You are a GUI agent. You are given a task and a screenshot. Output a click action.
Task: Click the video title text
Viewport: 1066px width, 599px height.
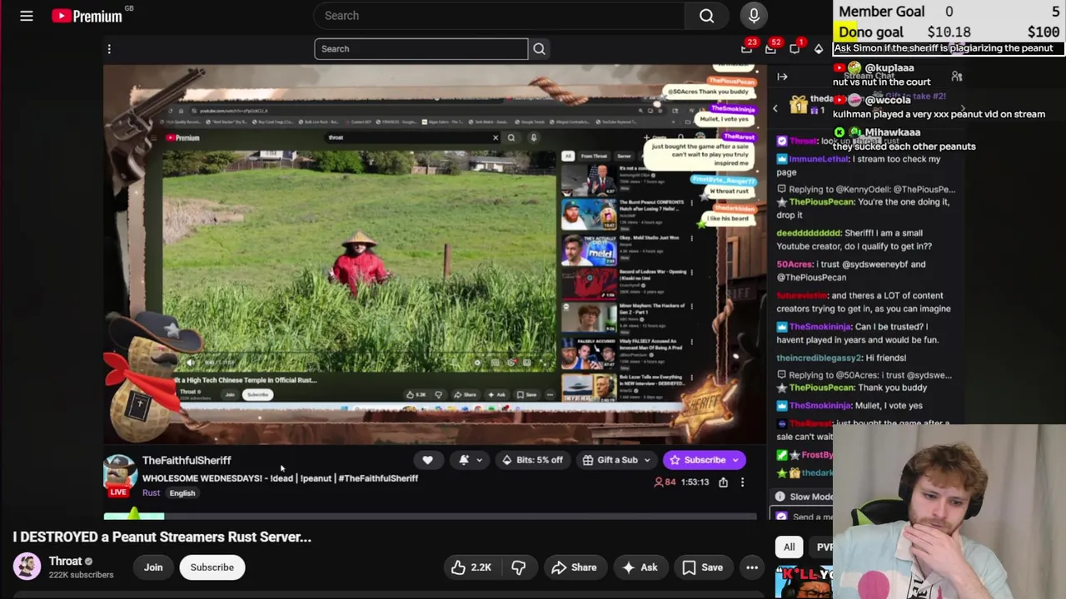tap(162, 537)
